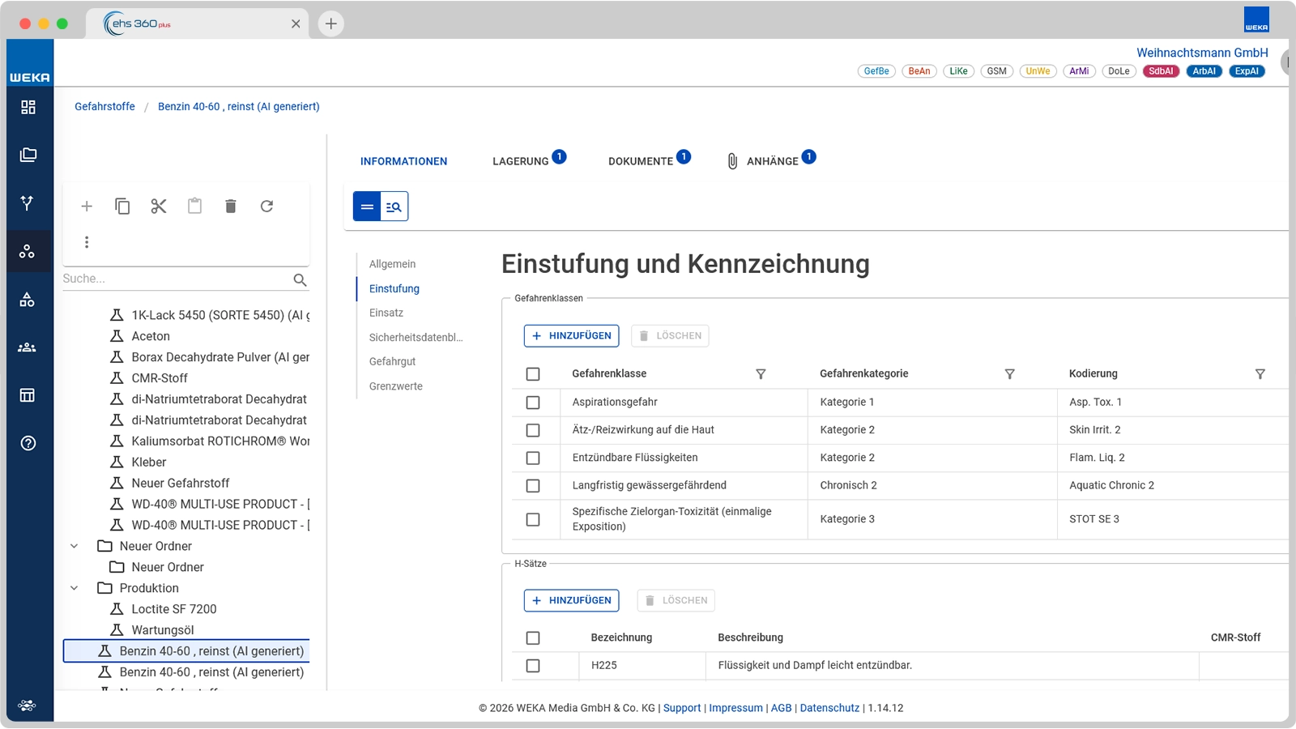Go to Grenzwerte section
The width and height of the screenshot is (1296, 729).
396,386
